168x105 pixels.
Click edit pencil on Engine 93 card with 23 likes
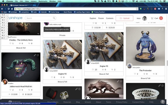pos(118,35)
